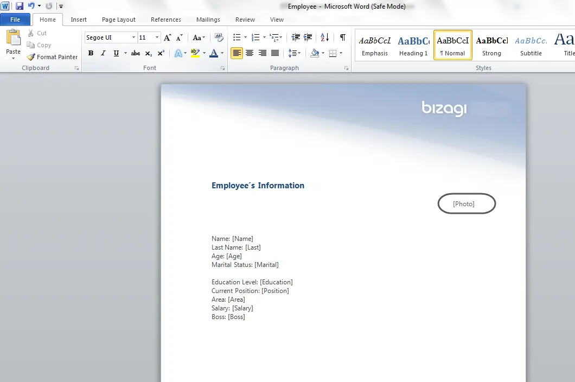Apply the font color swatch
This screenshot has height=382, width=575.
point(214,53)
